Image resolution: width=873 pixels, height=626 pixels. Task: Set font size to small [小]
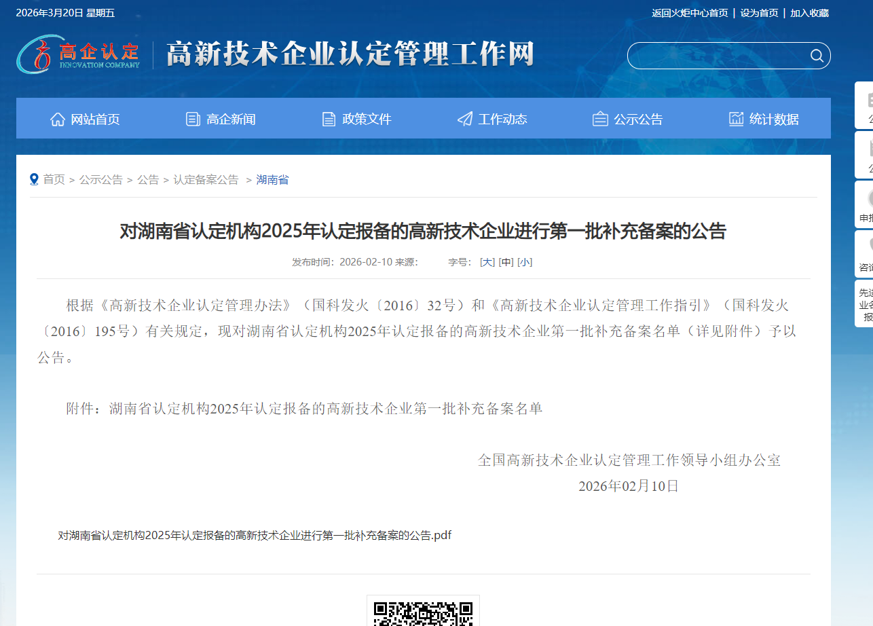(525, 262)
